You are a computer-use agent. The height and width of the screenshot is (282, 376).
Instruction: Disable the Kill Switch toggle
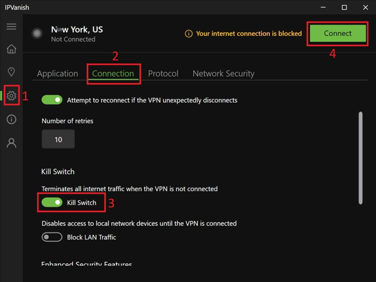tap(52, 202)
